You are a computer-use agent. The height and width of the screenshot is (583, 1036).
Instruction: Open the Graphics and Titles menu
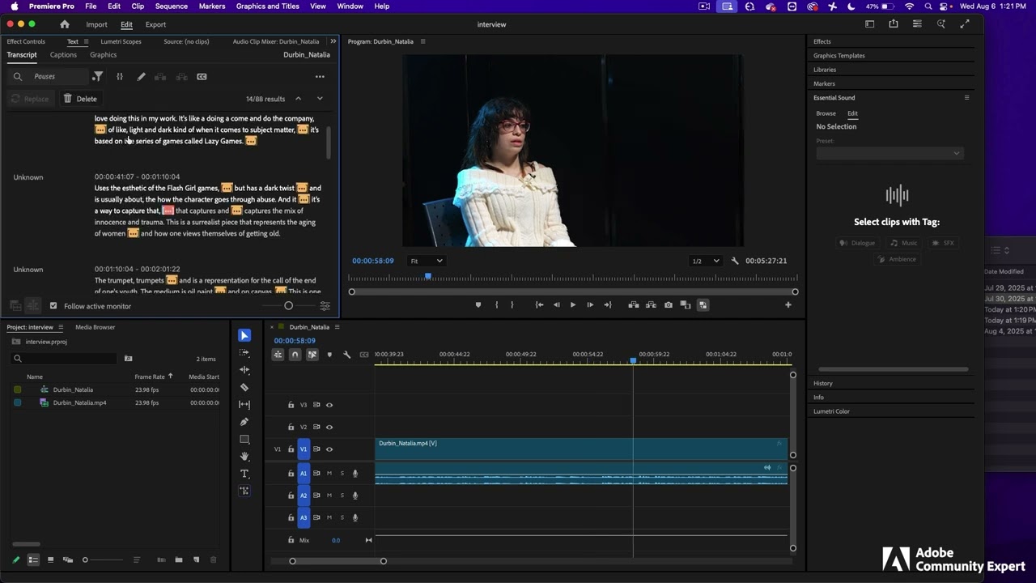(x=267, y=6)
